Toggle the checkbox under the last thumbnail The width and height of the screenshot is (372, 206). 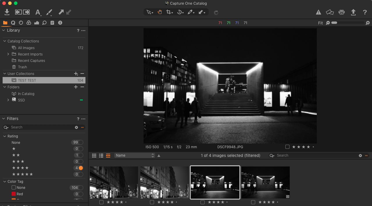coord(253,202)
